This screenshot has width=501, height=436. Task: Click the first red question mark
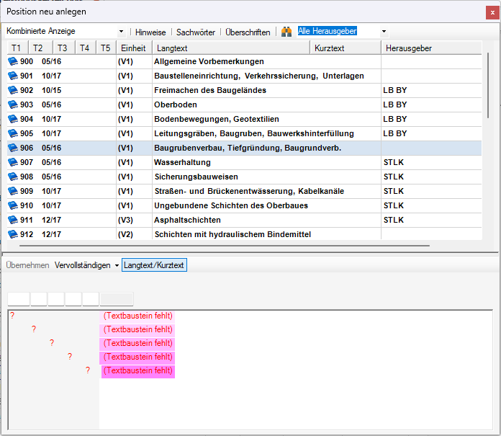click(12, 316)
